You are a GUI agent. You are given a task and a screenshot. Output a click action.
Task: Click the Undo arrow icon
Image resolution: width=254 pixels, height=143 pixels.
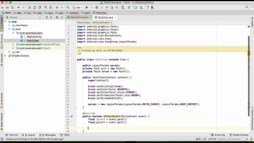point(19,8)
